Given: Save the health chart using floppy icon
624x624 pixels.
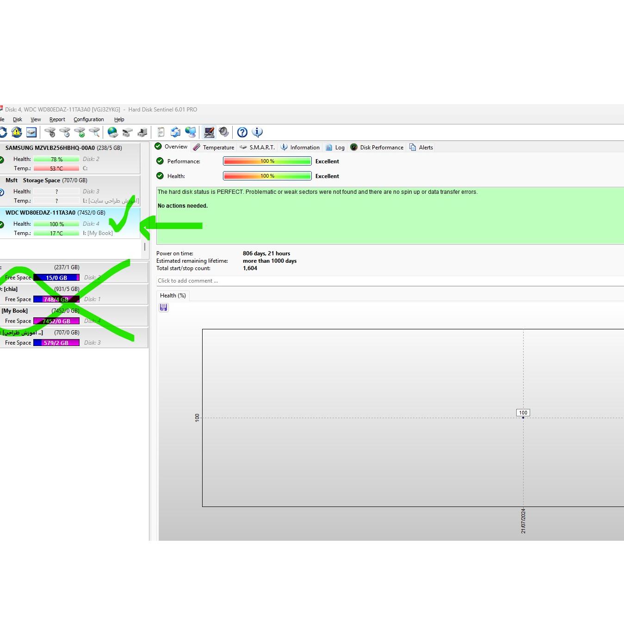Looking at the screenshot, I should 164,308.
